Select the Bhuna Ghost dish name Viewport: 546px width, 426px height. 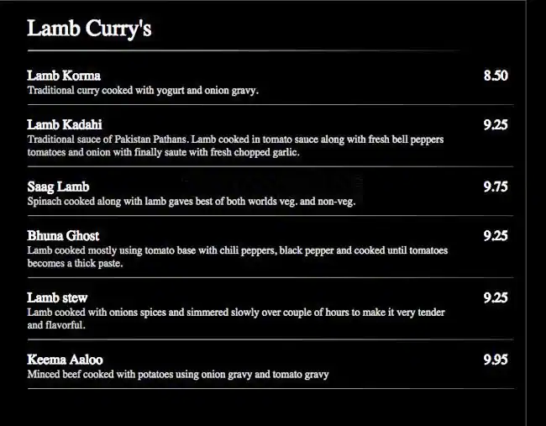pyautogui.click(x=63, y=235)
